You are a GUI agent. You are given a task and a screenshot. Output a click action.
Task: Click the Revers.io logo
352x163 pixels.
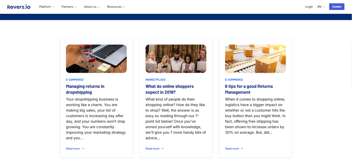(x=19, y=7)
